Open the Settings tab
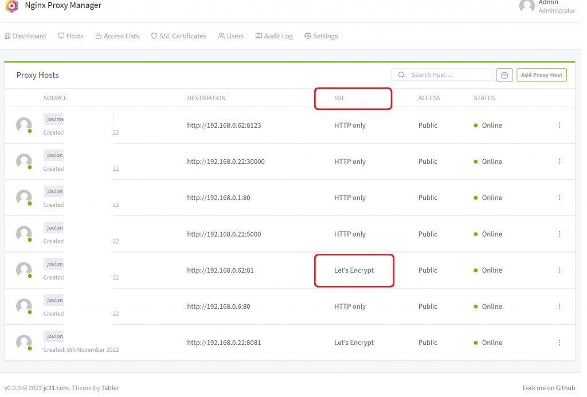The height and width of the screenshot is (397, 587). 321,36
